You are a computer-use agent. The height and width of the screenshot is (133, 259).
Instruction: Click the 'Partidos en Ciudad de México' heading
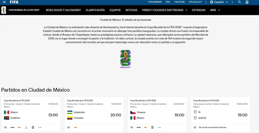click(x=35, y=90)
